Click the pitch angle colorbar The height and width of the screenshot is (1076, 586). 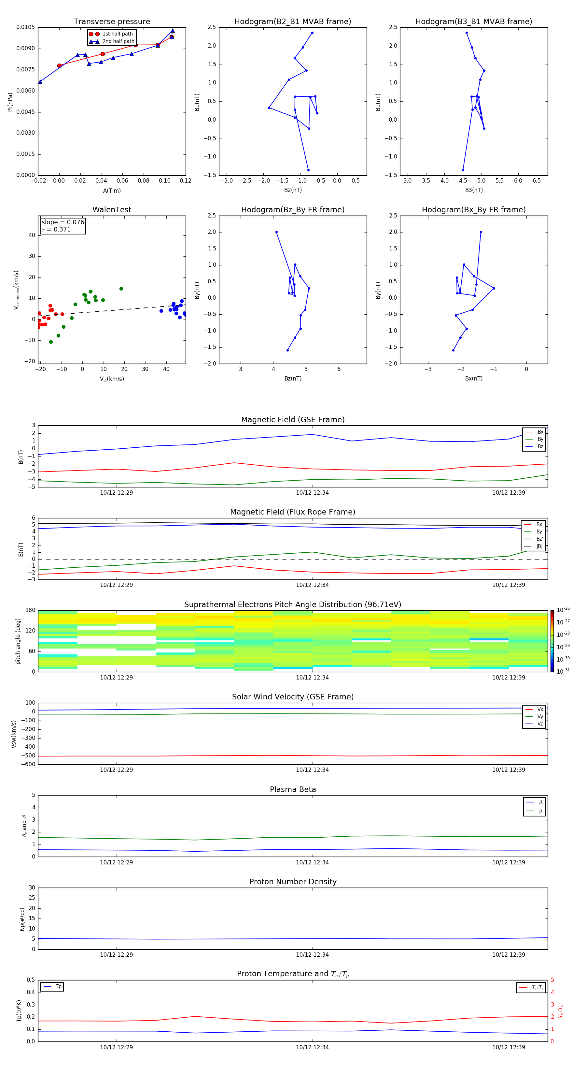click(552, 641)
